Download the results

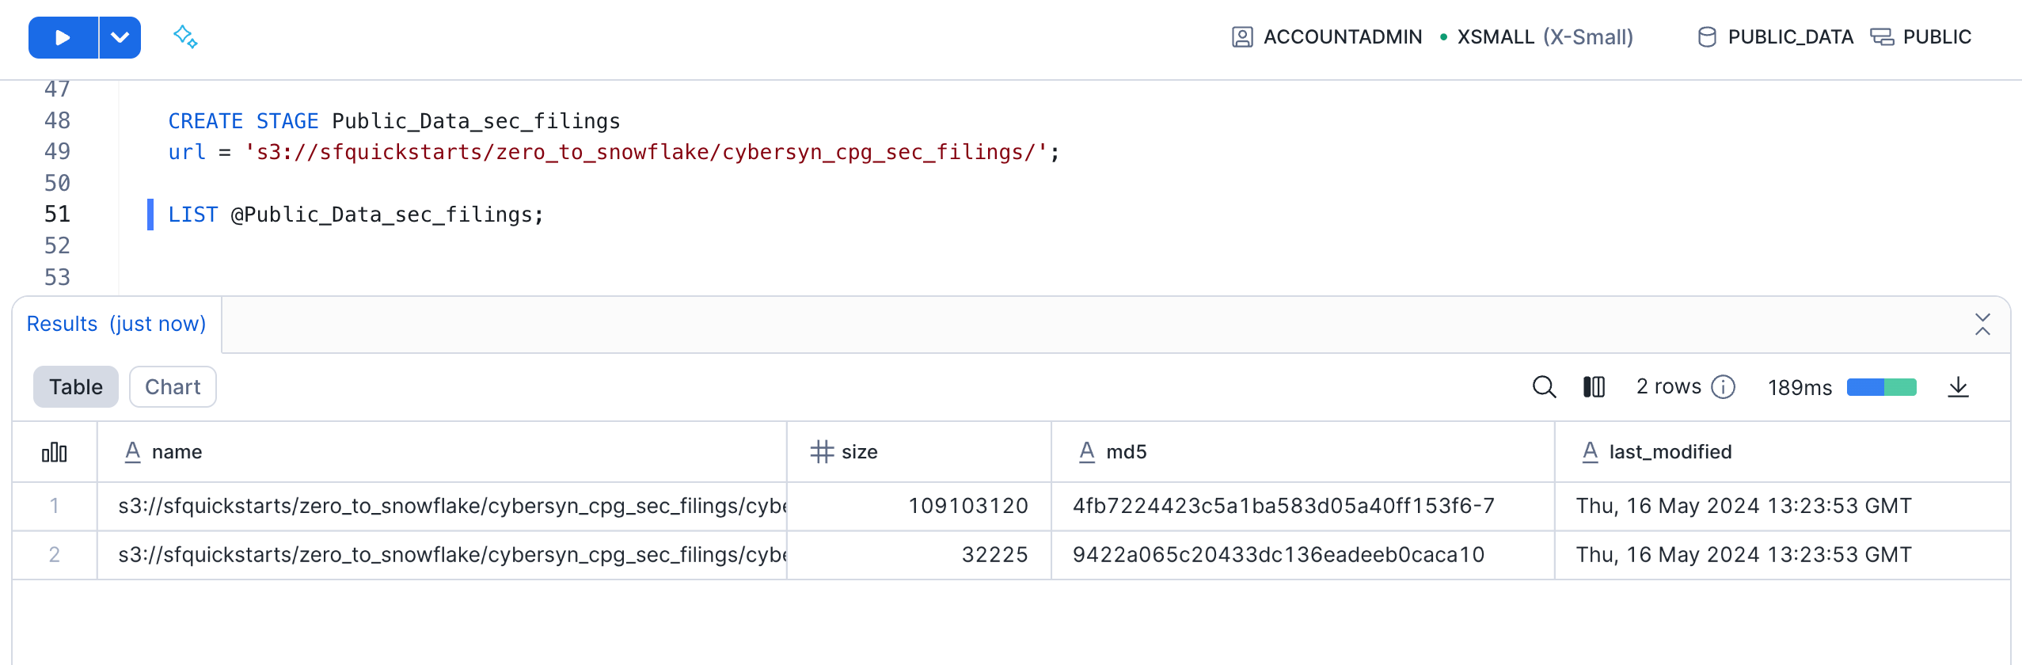coord(1958,387)
